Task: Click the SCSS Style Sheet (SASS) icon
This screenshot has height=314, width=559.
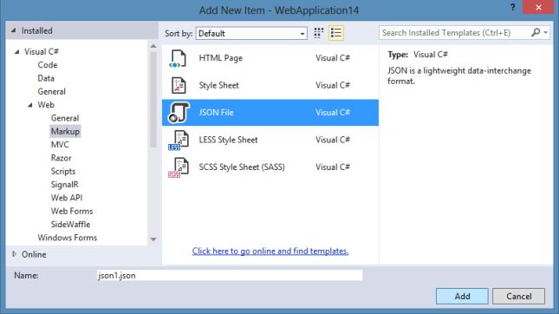Action: [x=179, y=167]
